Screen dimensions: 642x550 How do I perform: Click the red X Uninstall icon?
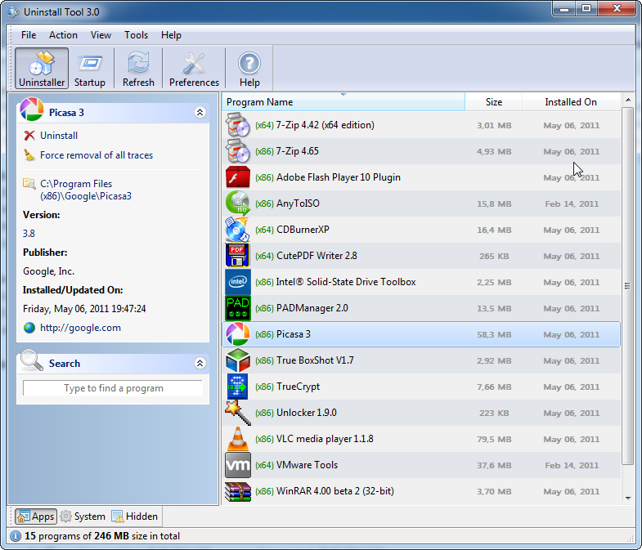tap(29, 136)
